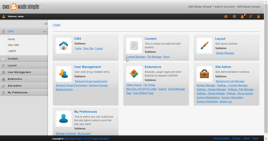Expand the Site Admin sidebar section

pyautogui.click(x=24, y=86)
